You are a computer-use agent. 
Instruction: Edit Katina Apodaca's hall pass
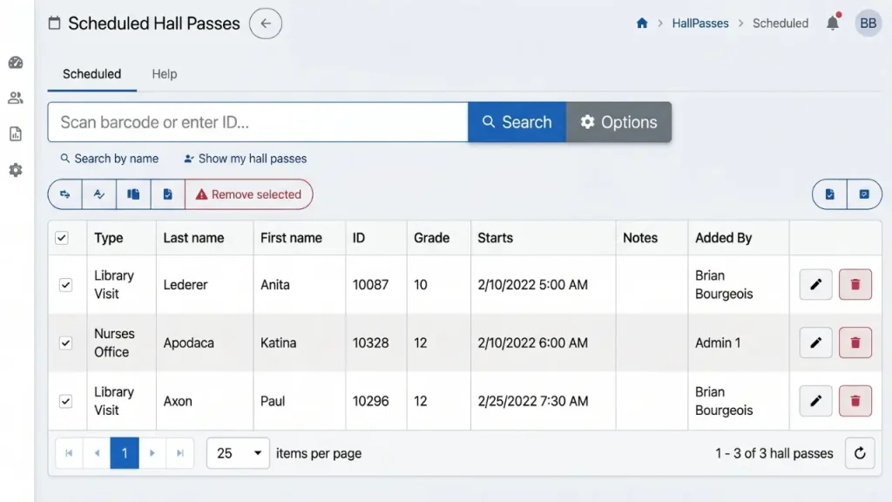click(x=815, y=343)
